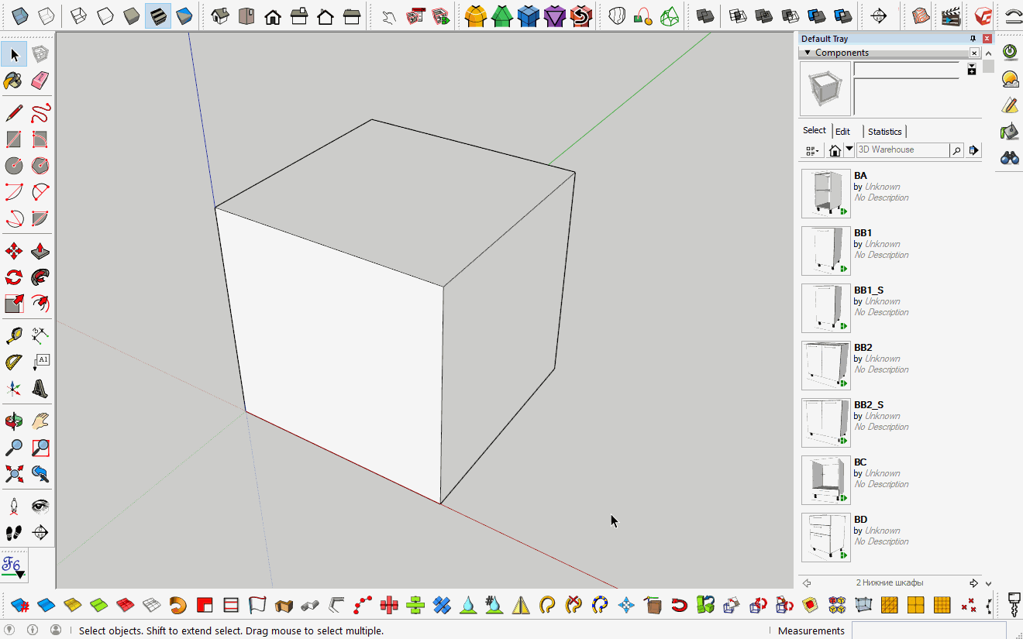Viewport: 1023px width, 639px height.
Task: Pick the Tape Measure tool
Action: [13, 335]
